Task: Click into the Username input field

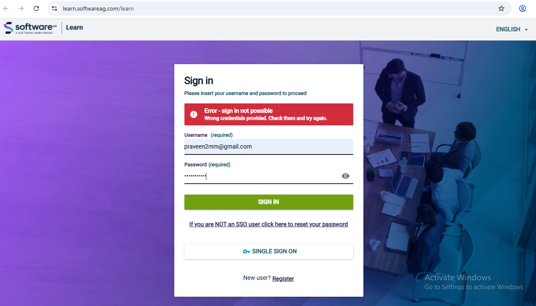Action: point(268,147)
